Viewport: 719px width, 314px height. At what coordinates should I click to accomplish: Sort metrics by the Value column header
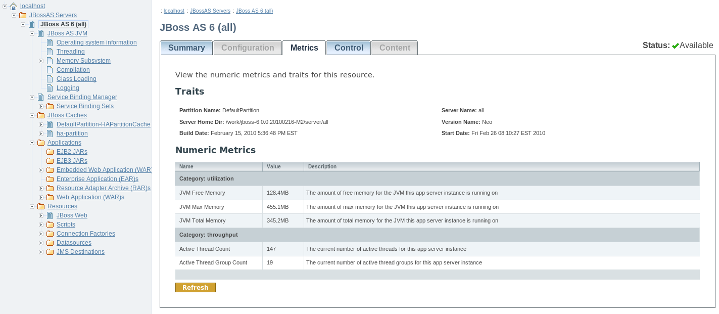pyautogui.click(x=274, y=166)
